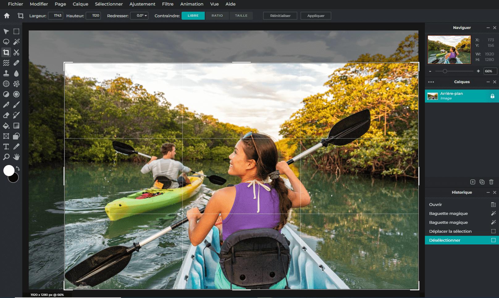Click the Hauteur height field
This screenshot has width=499, height=298.
[93, 16]
